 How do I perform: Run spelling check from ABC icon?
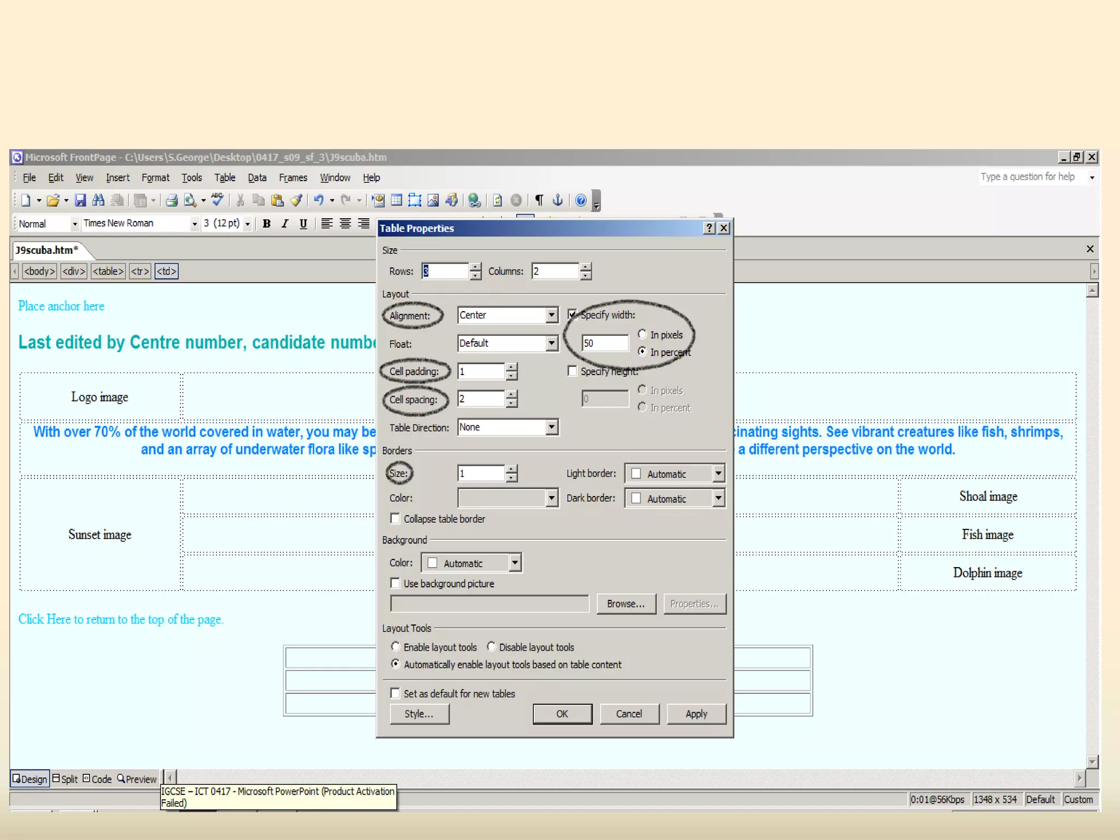[217, 200]
